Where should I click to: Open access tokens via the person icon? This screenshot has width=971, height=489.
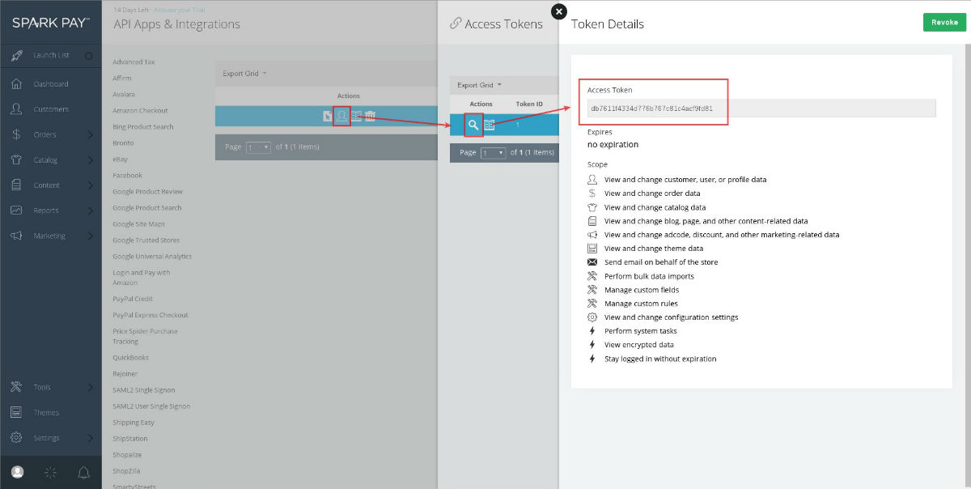click(342, 117)
